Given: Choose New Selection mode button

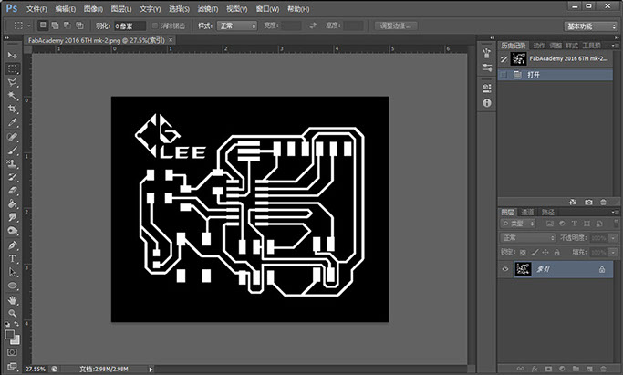Looking at the screenshot, I should (43, 26).
